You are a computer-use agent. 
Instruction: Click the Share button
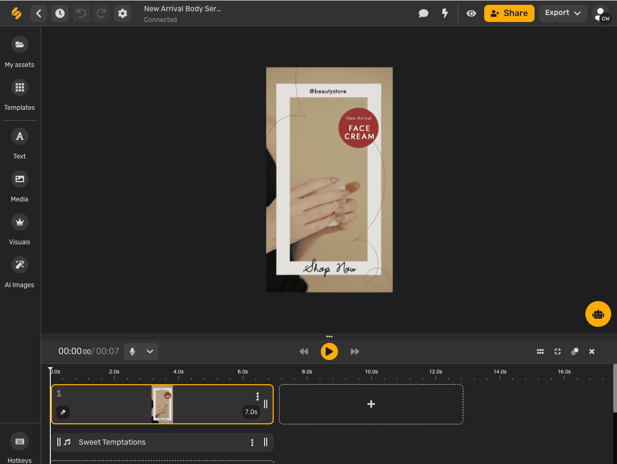point(509,13)
